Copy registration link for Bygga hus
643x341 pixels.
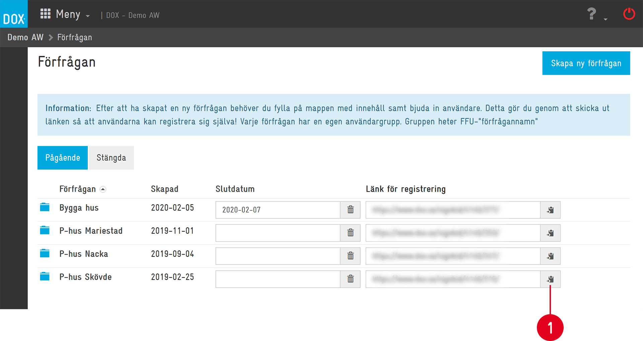550,210
